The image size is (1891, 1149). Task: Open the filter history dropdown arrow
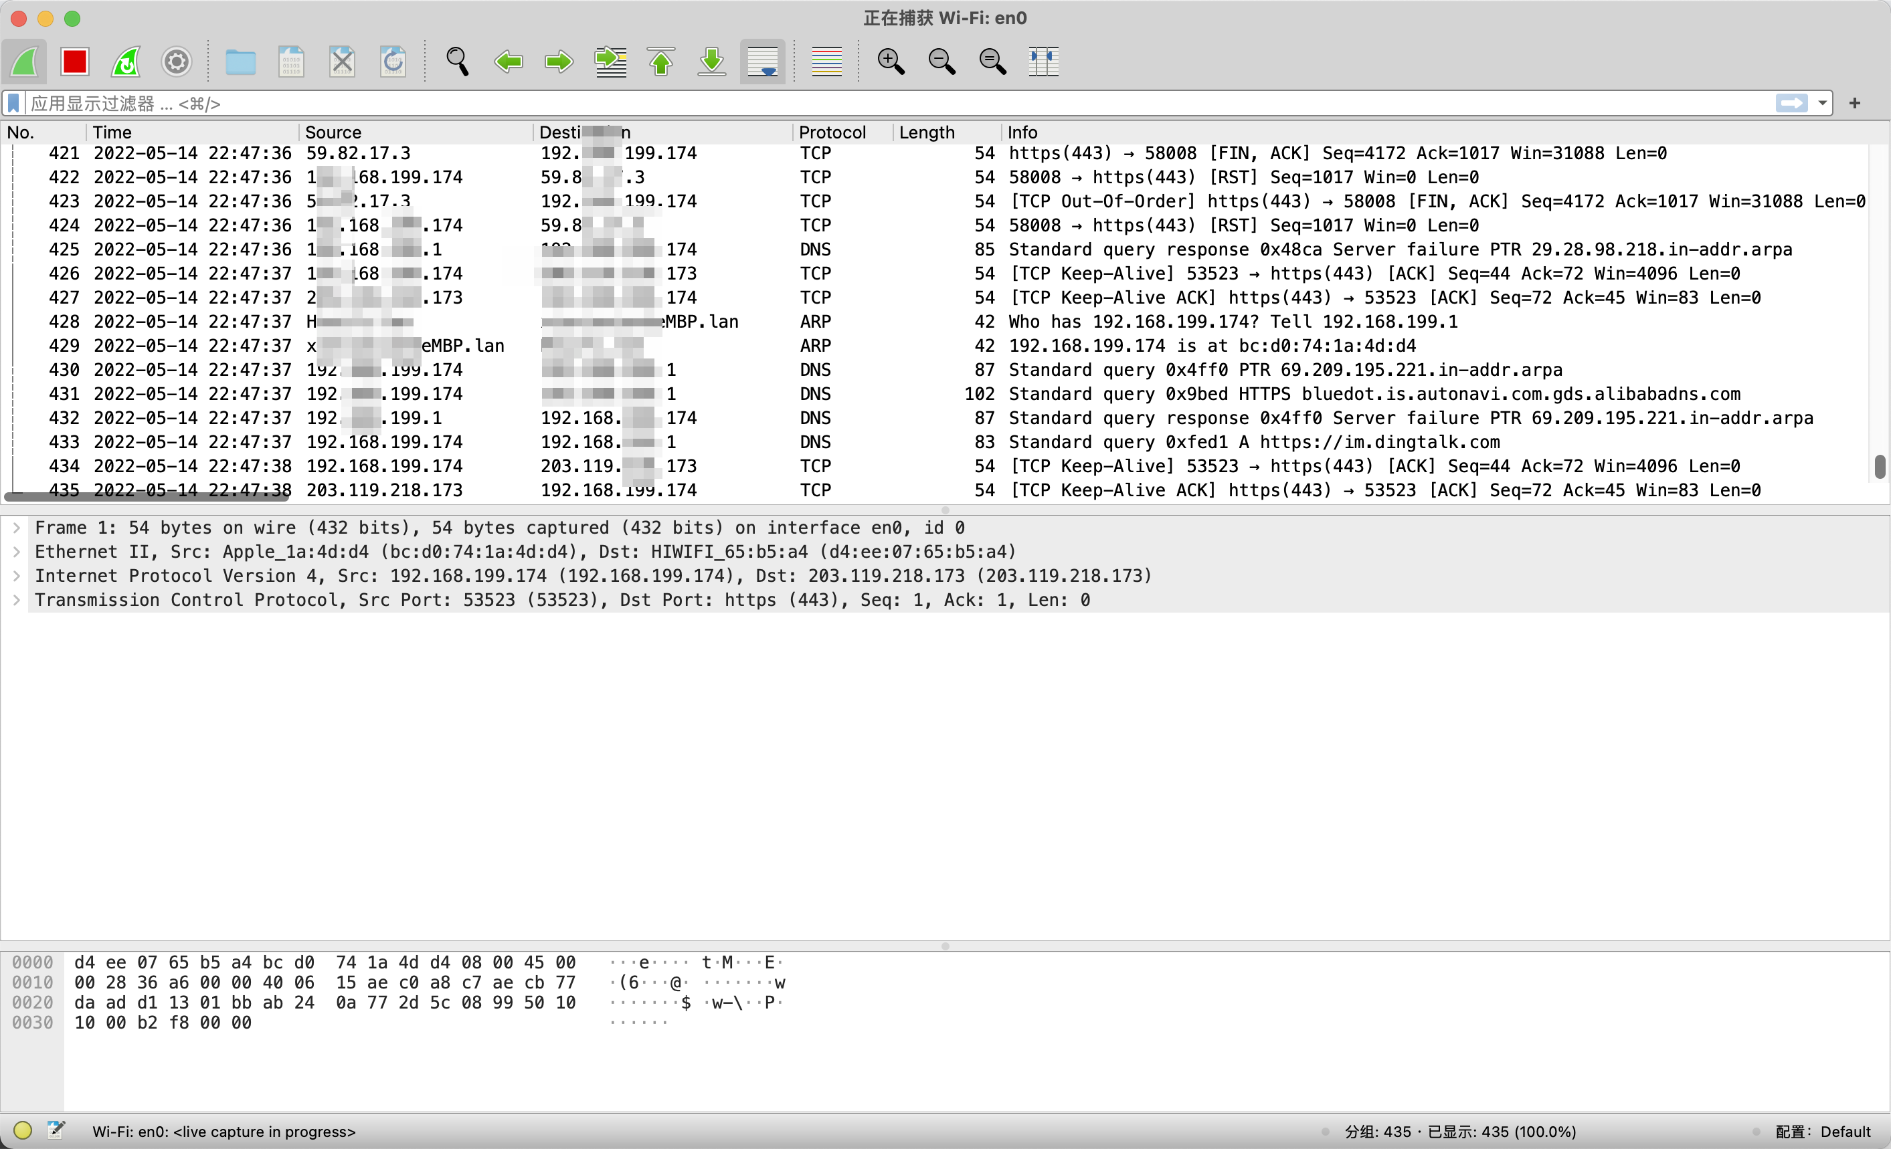coord(1823,103)
